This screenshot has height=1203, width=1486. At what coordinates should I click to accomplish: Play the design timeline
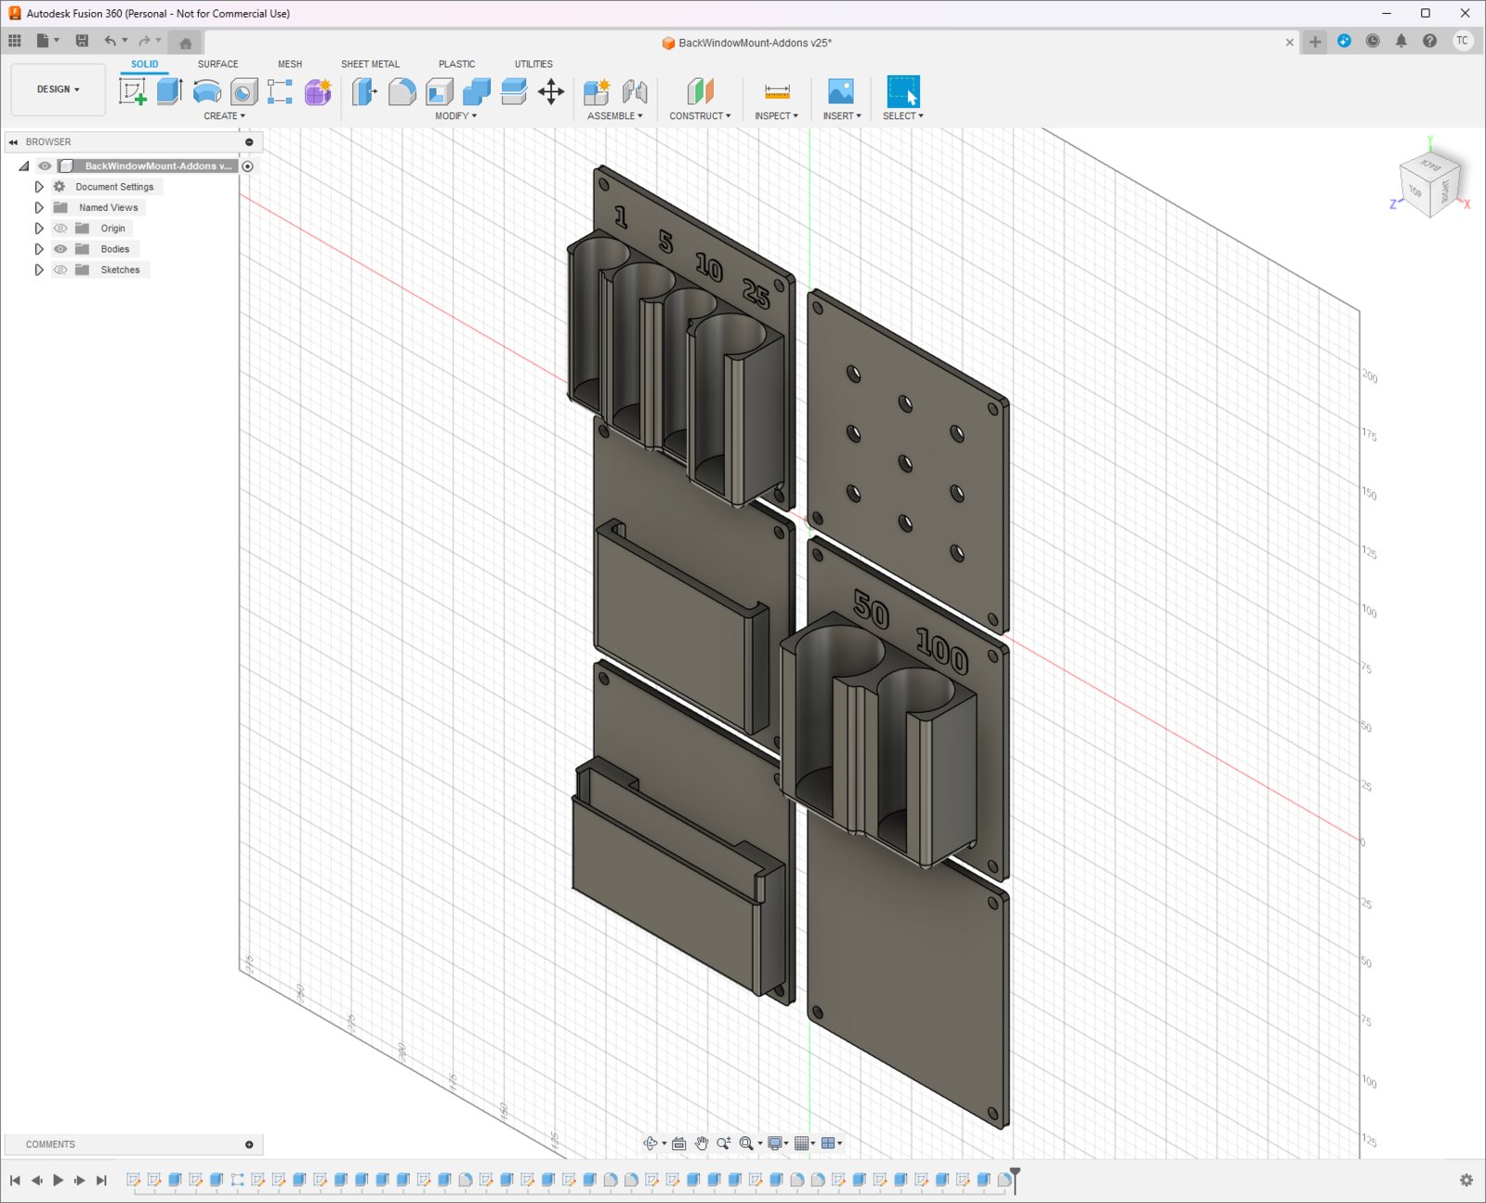click(59, 1181)
